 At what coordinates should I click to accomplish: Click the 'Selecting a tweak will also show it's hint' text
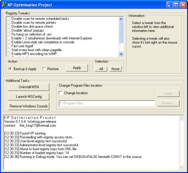tap(154, 42)
